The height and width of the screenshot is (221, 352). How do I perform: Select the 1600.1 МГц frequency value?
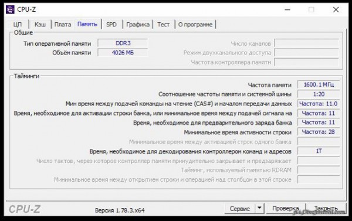319,84
